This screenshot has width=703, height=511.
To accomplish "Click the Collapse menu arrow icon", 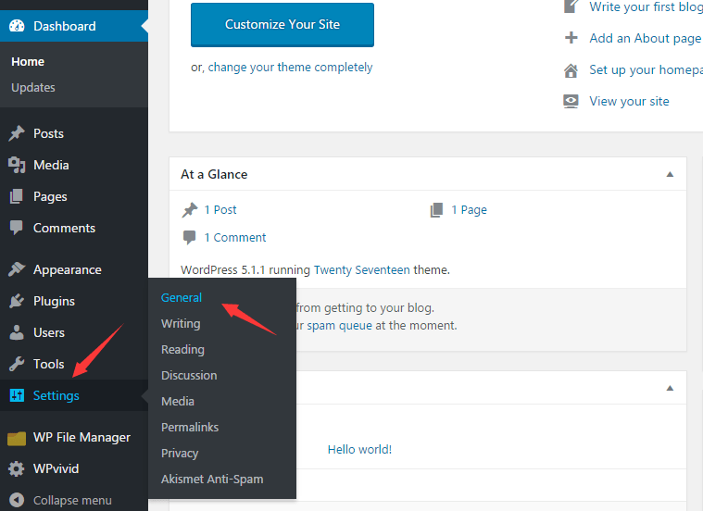I will (x=17, y=500).
